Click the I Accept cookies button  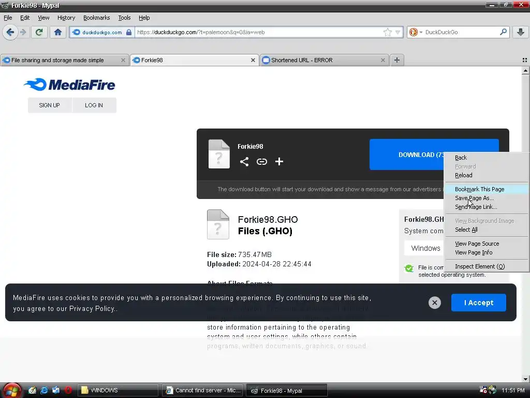(x=478, y=302)
